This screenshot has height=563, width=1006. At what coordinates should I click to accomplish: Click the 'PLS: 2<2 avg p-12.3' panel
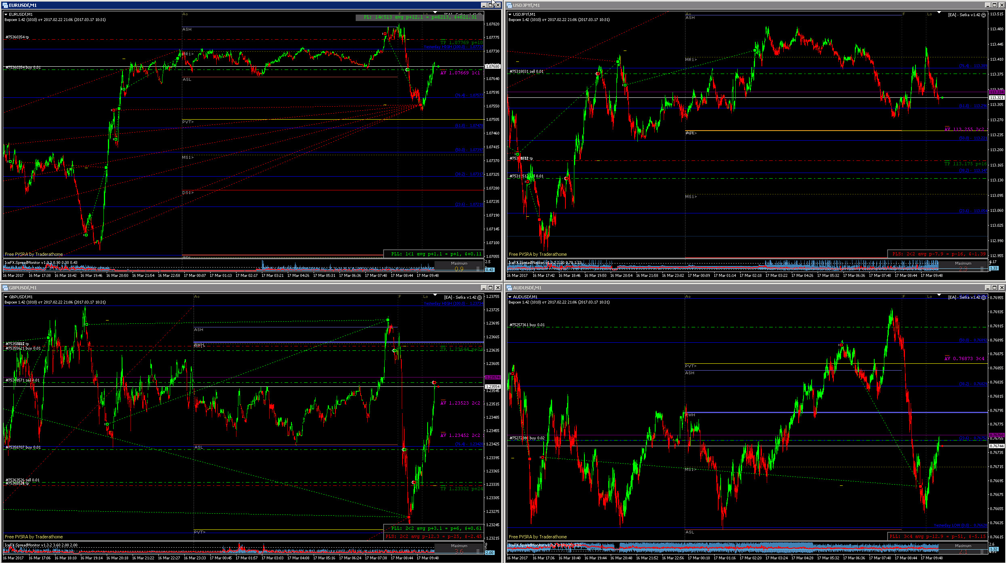coord(433,536)
